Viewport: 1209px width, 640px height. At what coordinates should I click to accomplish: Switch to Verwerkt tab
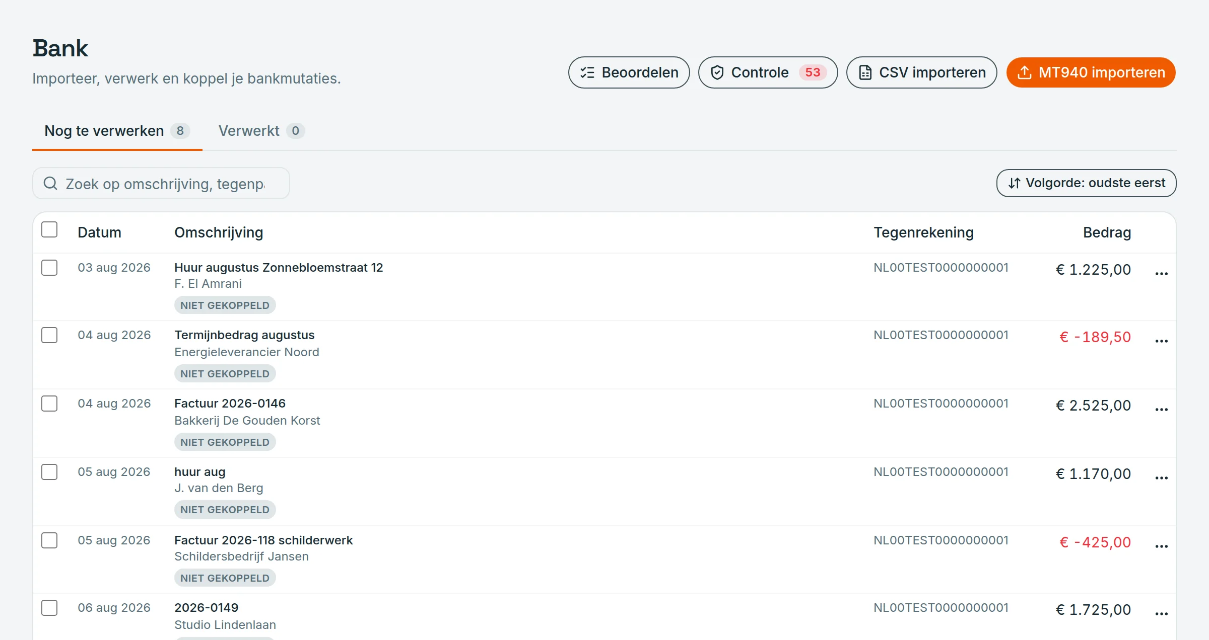tap(261, 131)
